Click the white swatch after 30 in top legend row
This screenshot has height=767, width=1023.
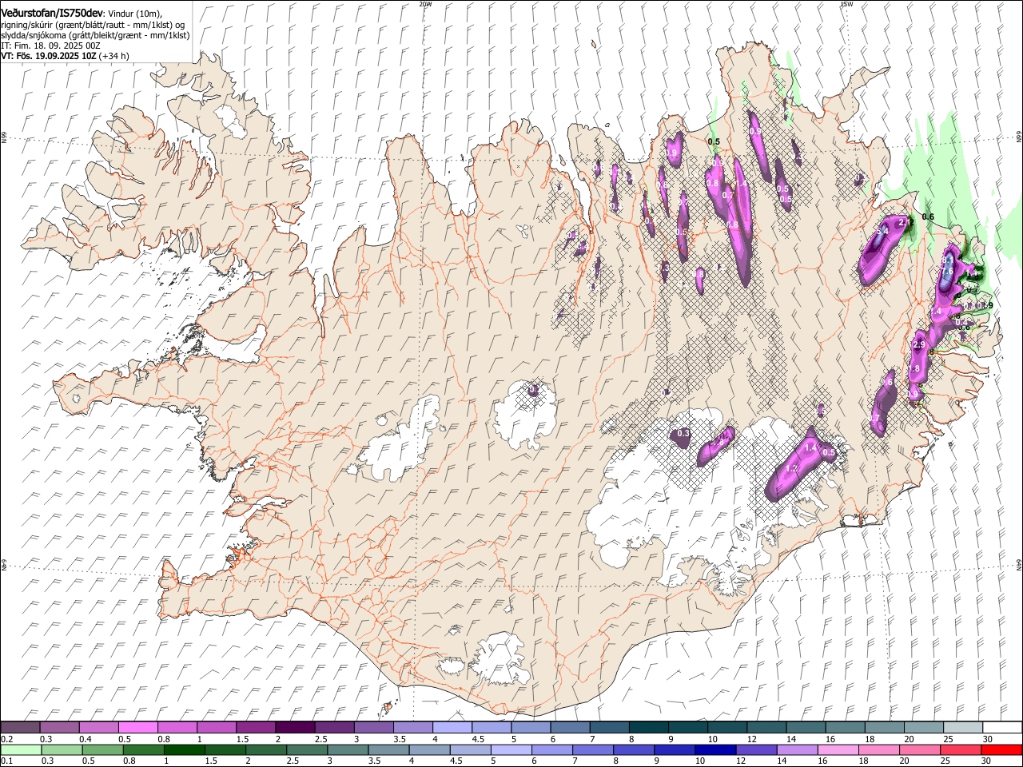[1001, 727]
